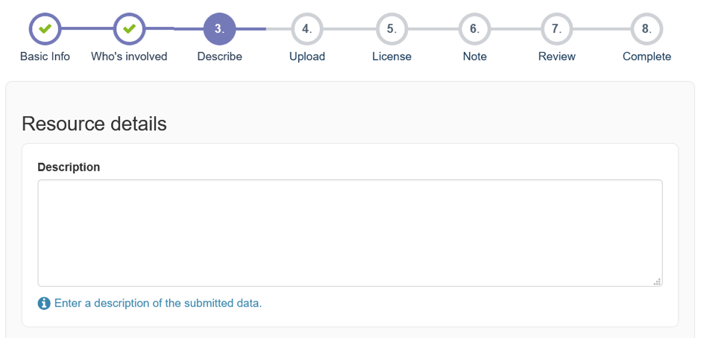Go to the Review step label

coord(556,57)
